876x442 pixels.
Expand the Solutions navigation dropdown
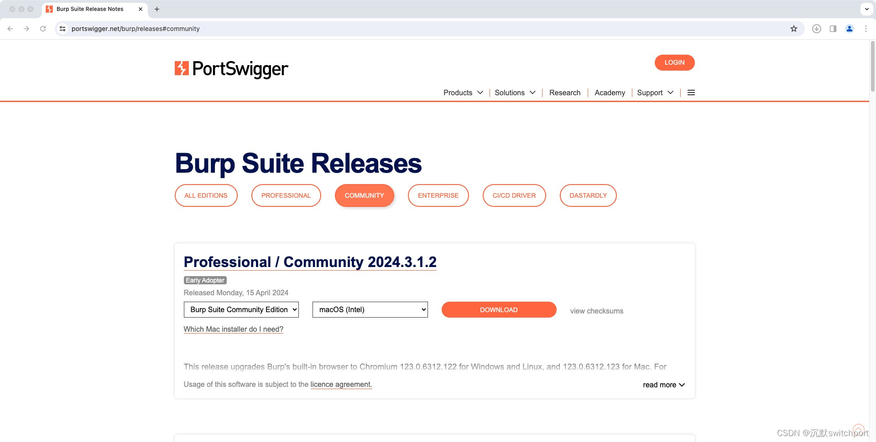click(x=515, y=93)
